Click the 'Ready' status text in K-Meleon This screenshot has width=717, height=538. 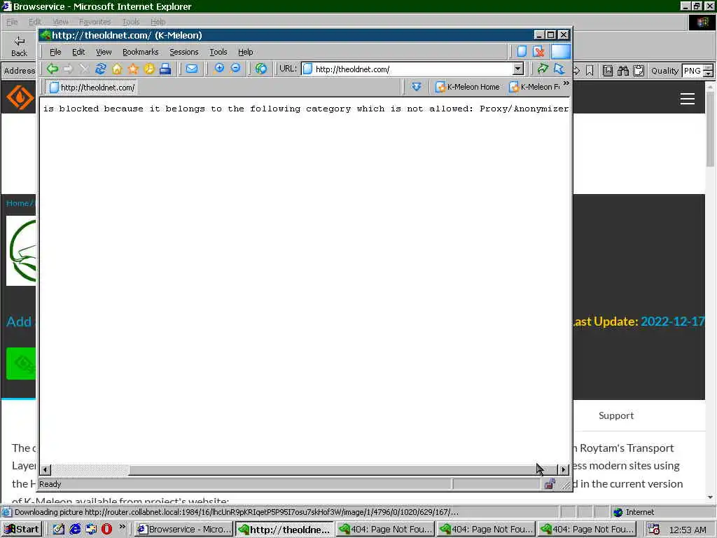point(50,484)
